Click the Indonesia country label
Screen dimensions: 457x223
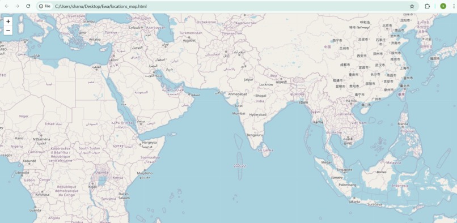(x=400, y=186)
